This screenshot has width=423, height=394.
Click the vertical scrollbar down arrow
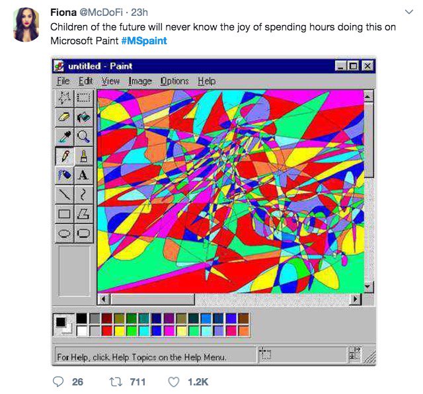[369, 287]
